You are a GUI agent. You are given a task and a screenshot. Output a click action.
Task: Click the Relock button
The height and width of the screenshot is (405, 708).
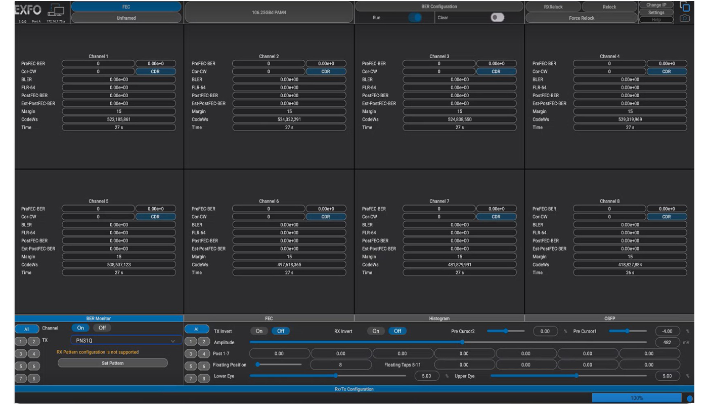tap(609, 7)
